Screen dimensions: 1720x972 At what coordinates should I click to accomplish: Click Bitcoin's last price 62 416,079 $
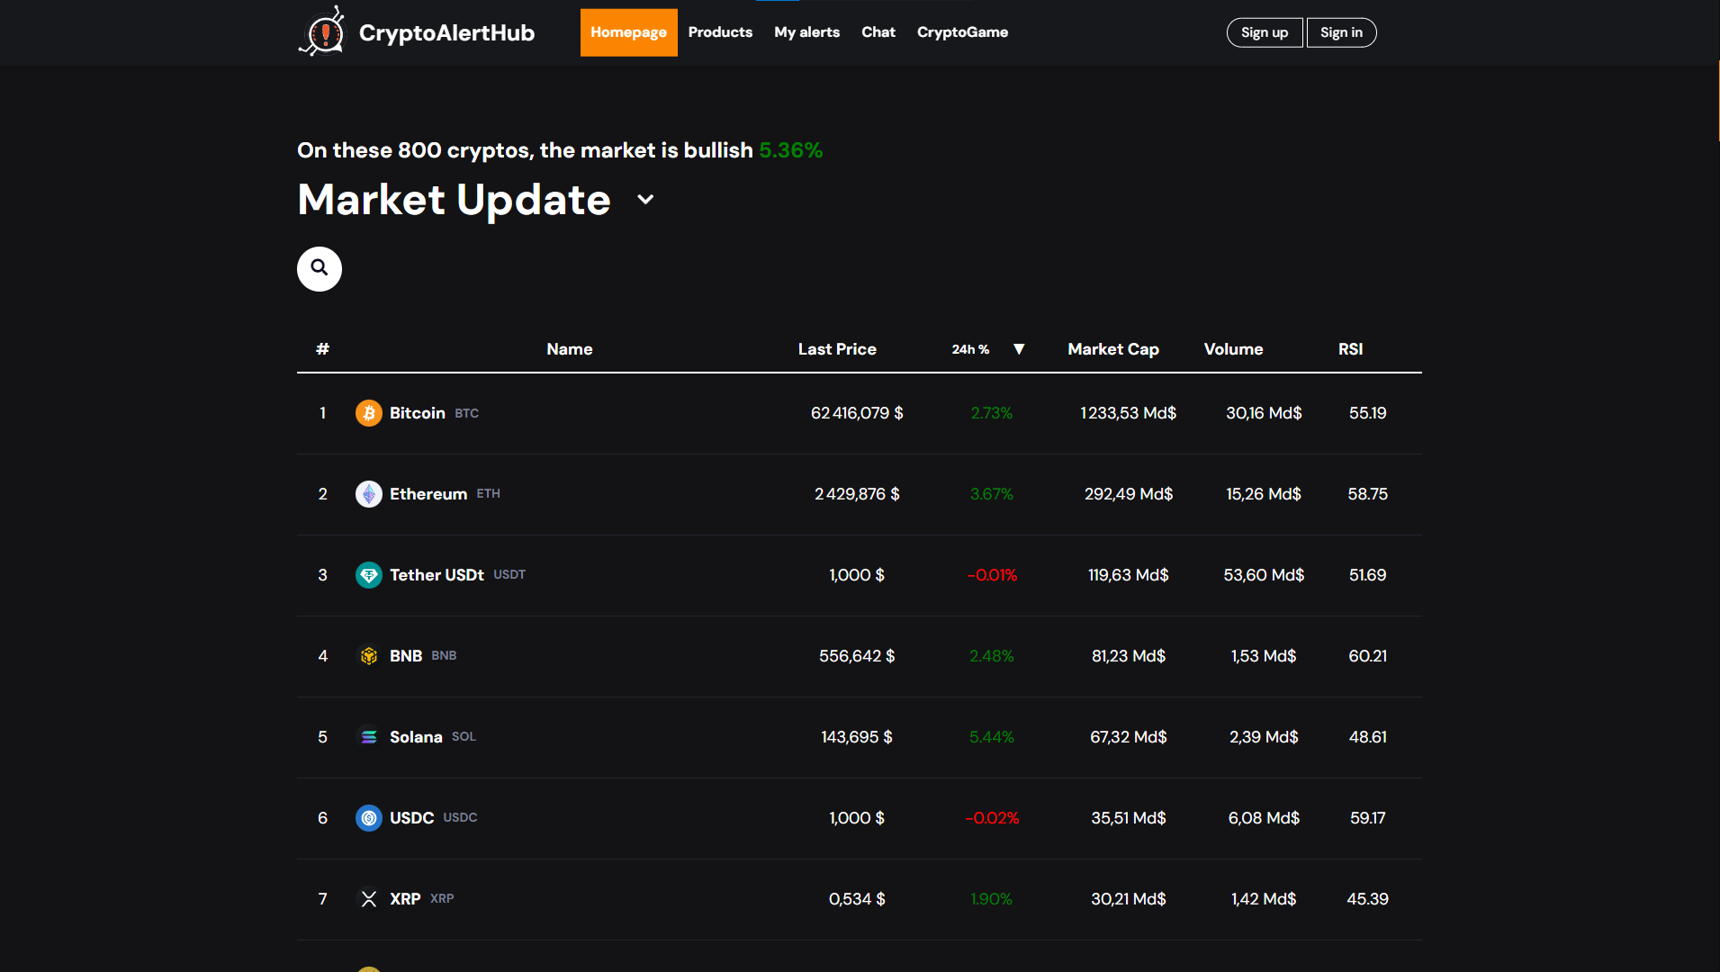point(857,413)
